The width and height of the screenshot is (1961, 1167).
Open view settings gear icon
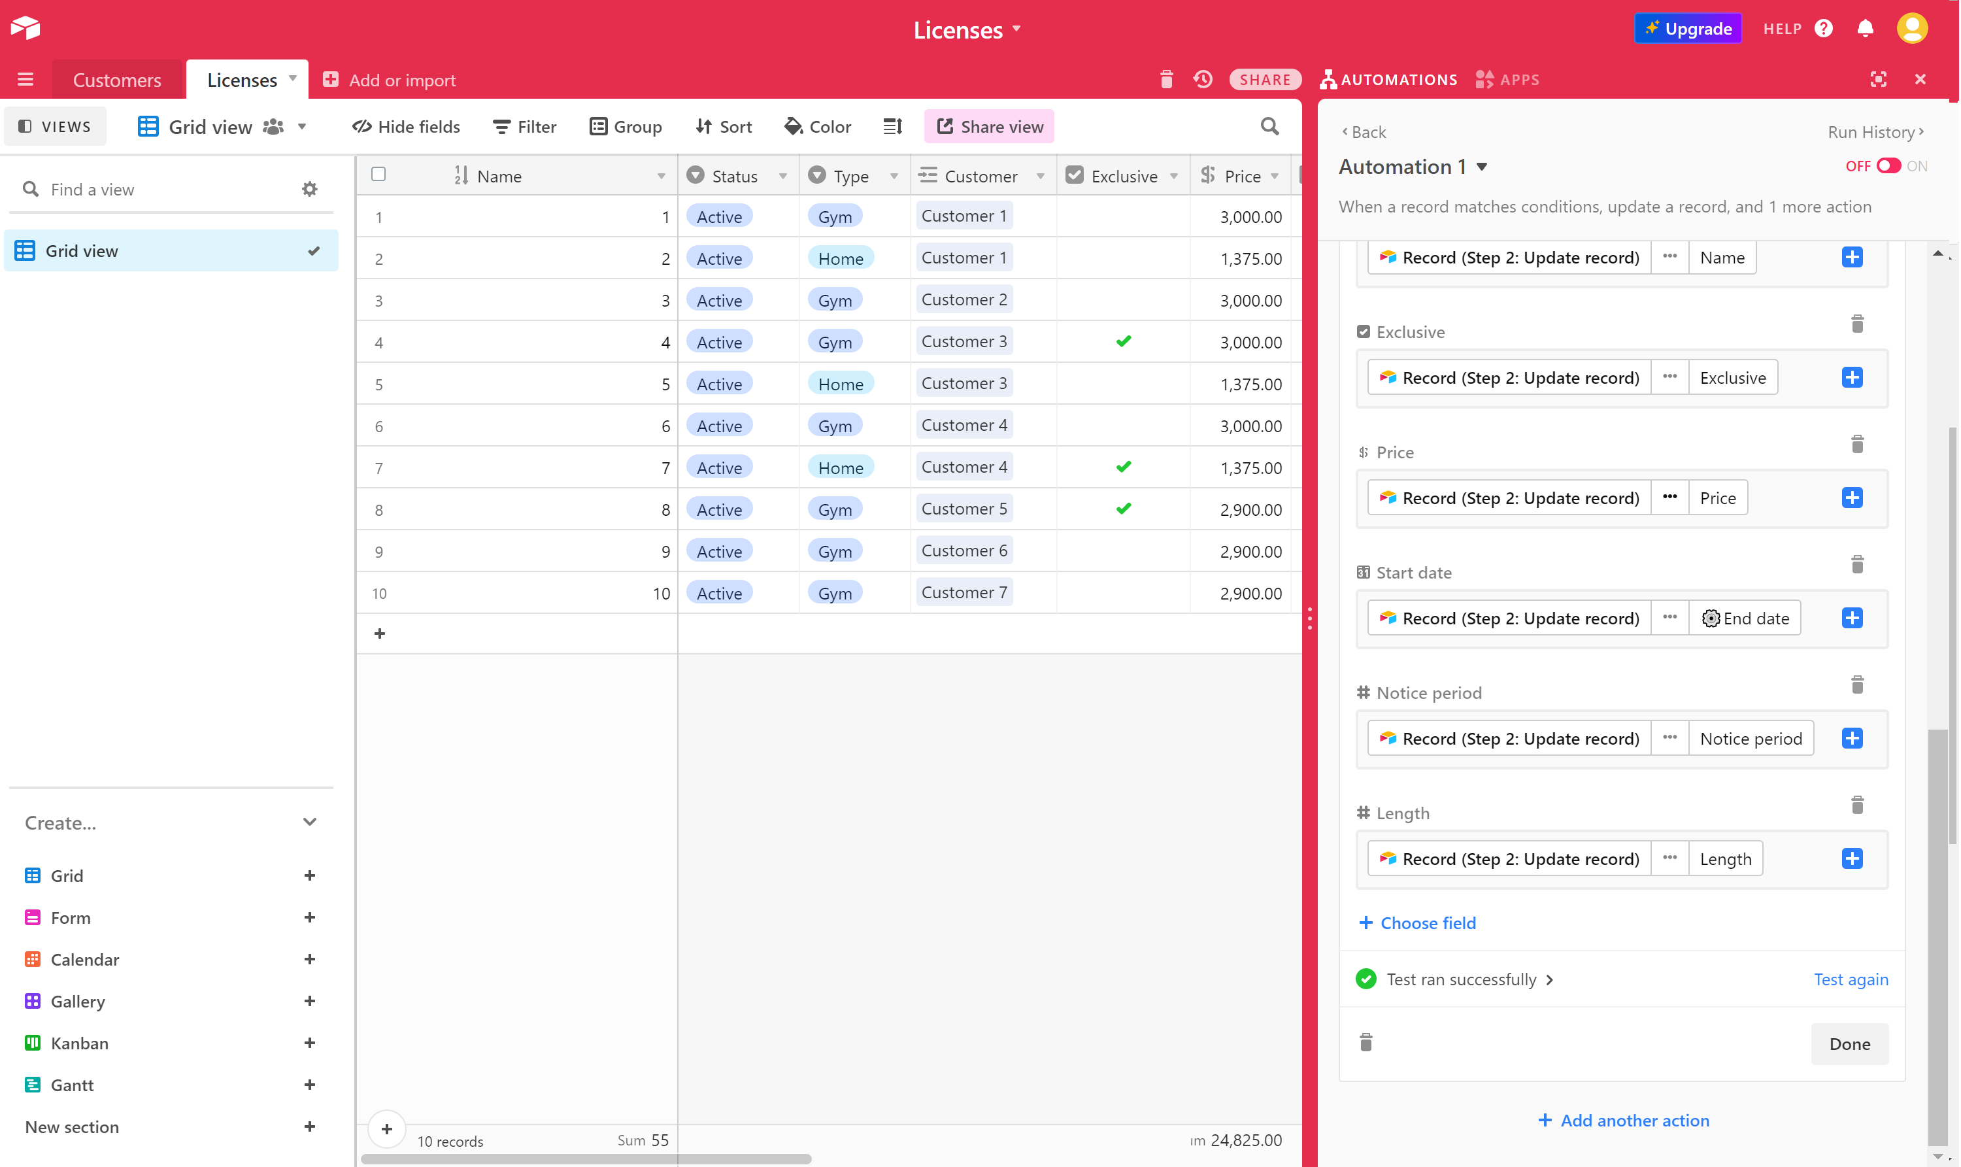tap(310, 190)
